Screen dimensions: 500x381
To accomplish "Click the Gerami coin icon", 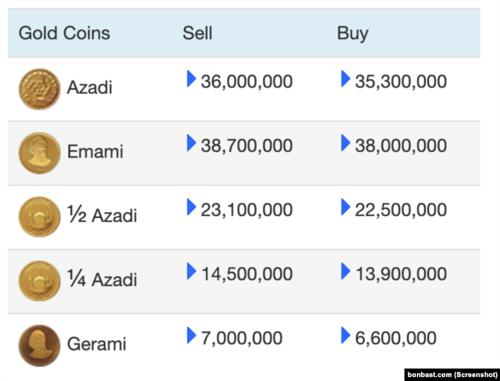I will [x=39, y=346].
